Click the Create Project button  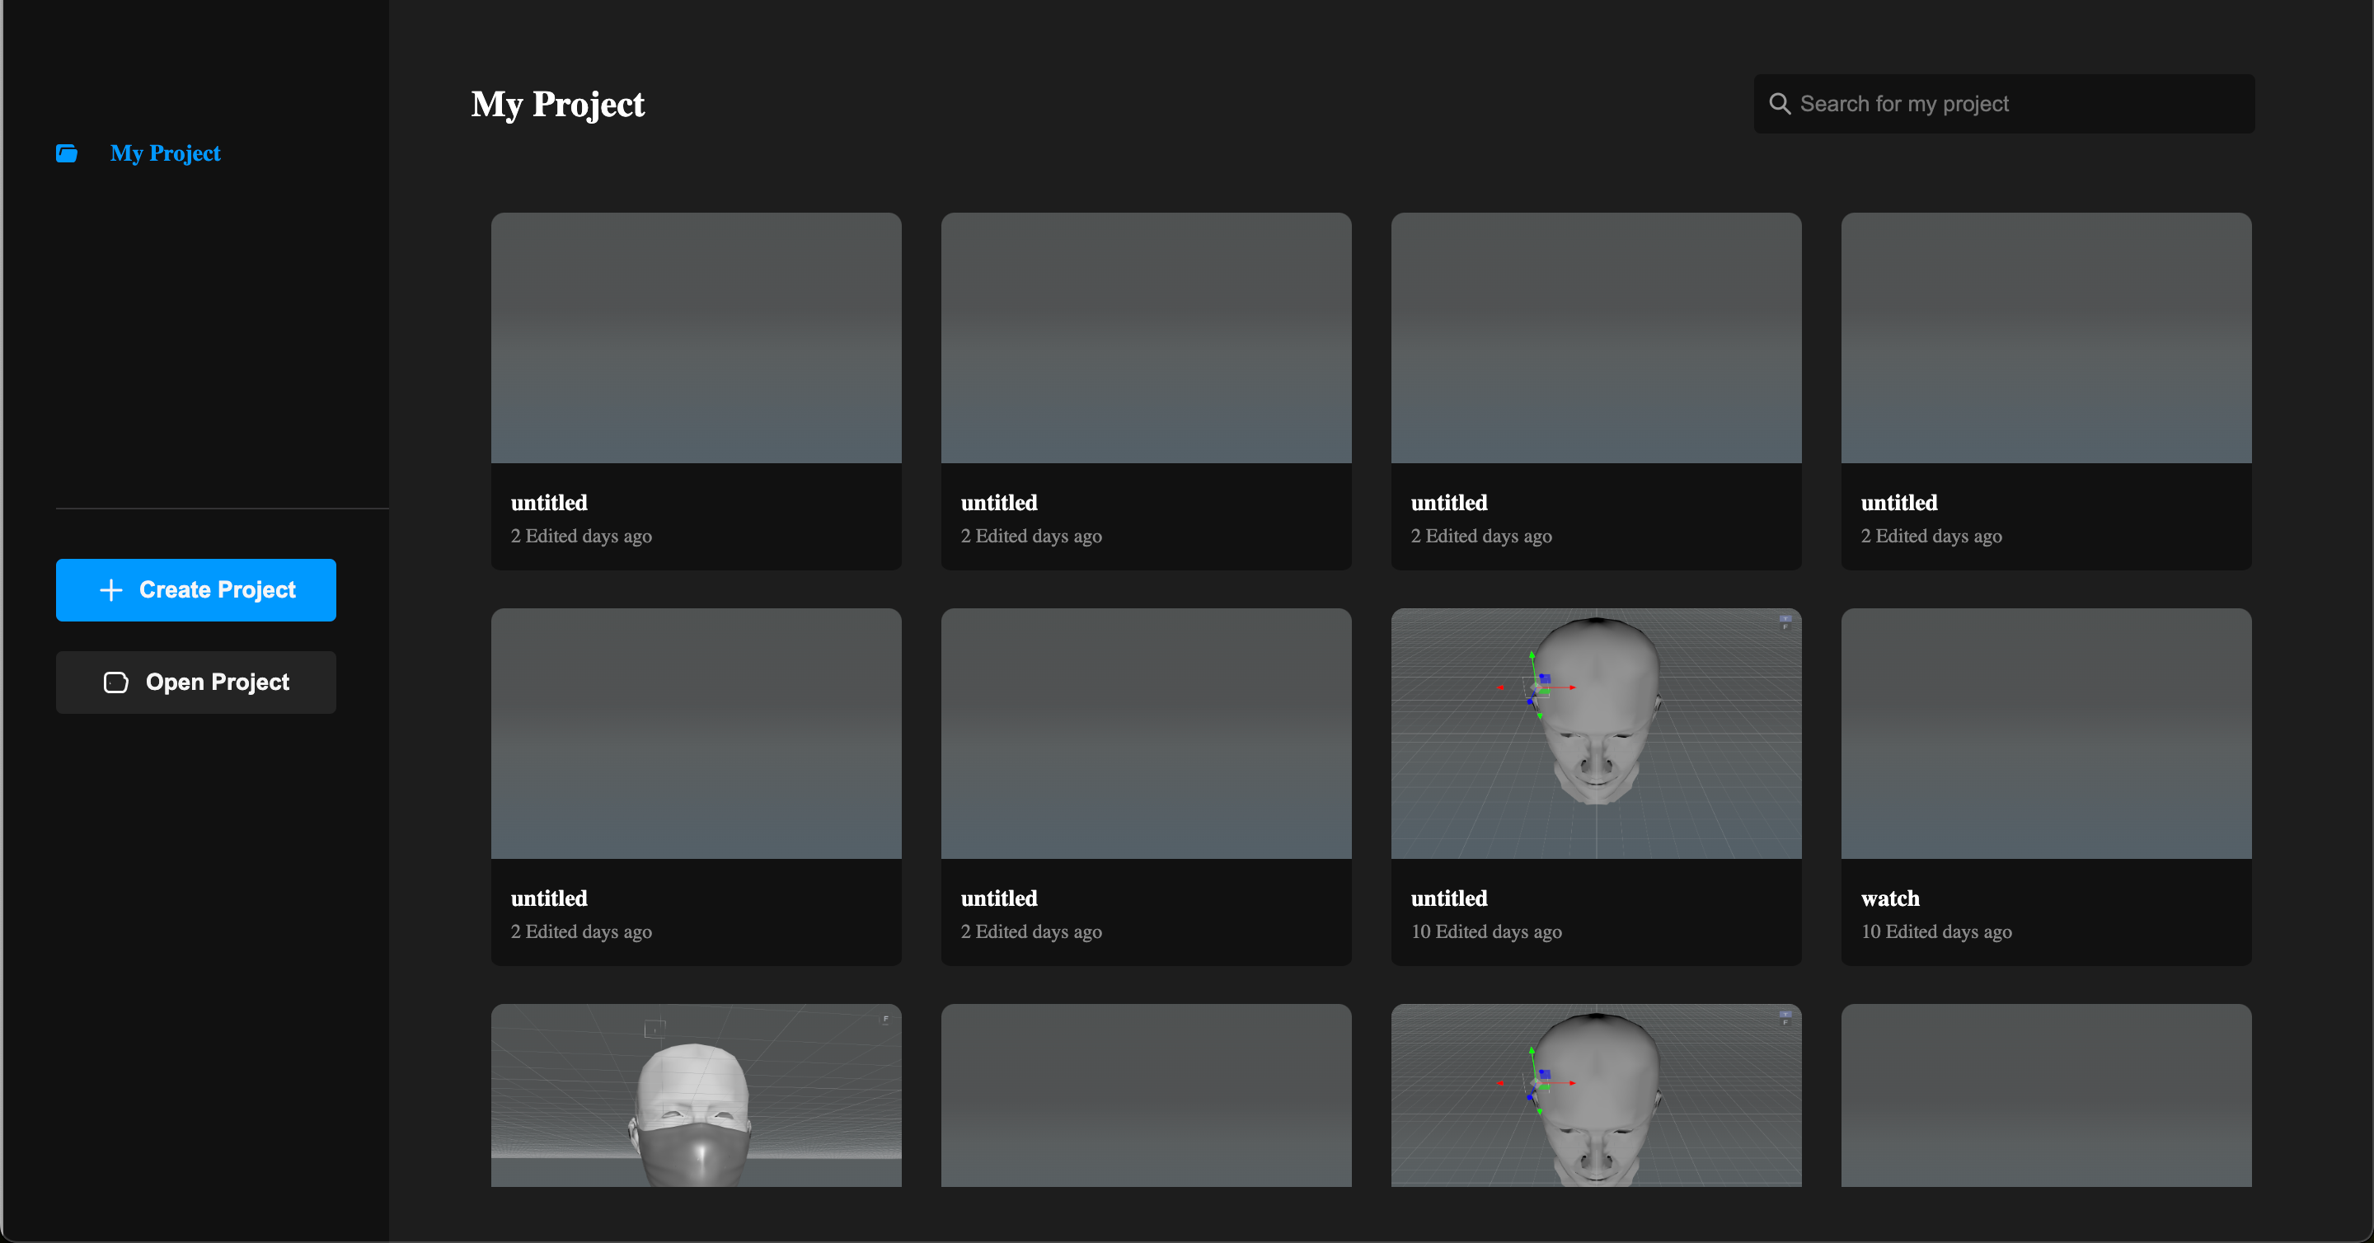195,589
